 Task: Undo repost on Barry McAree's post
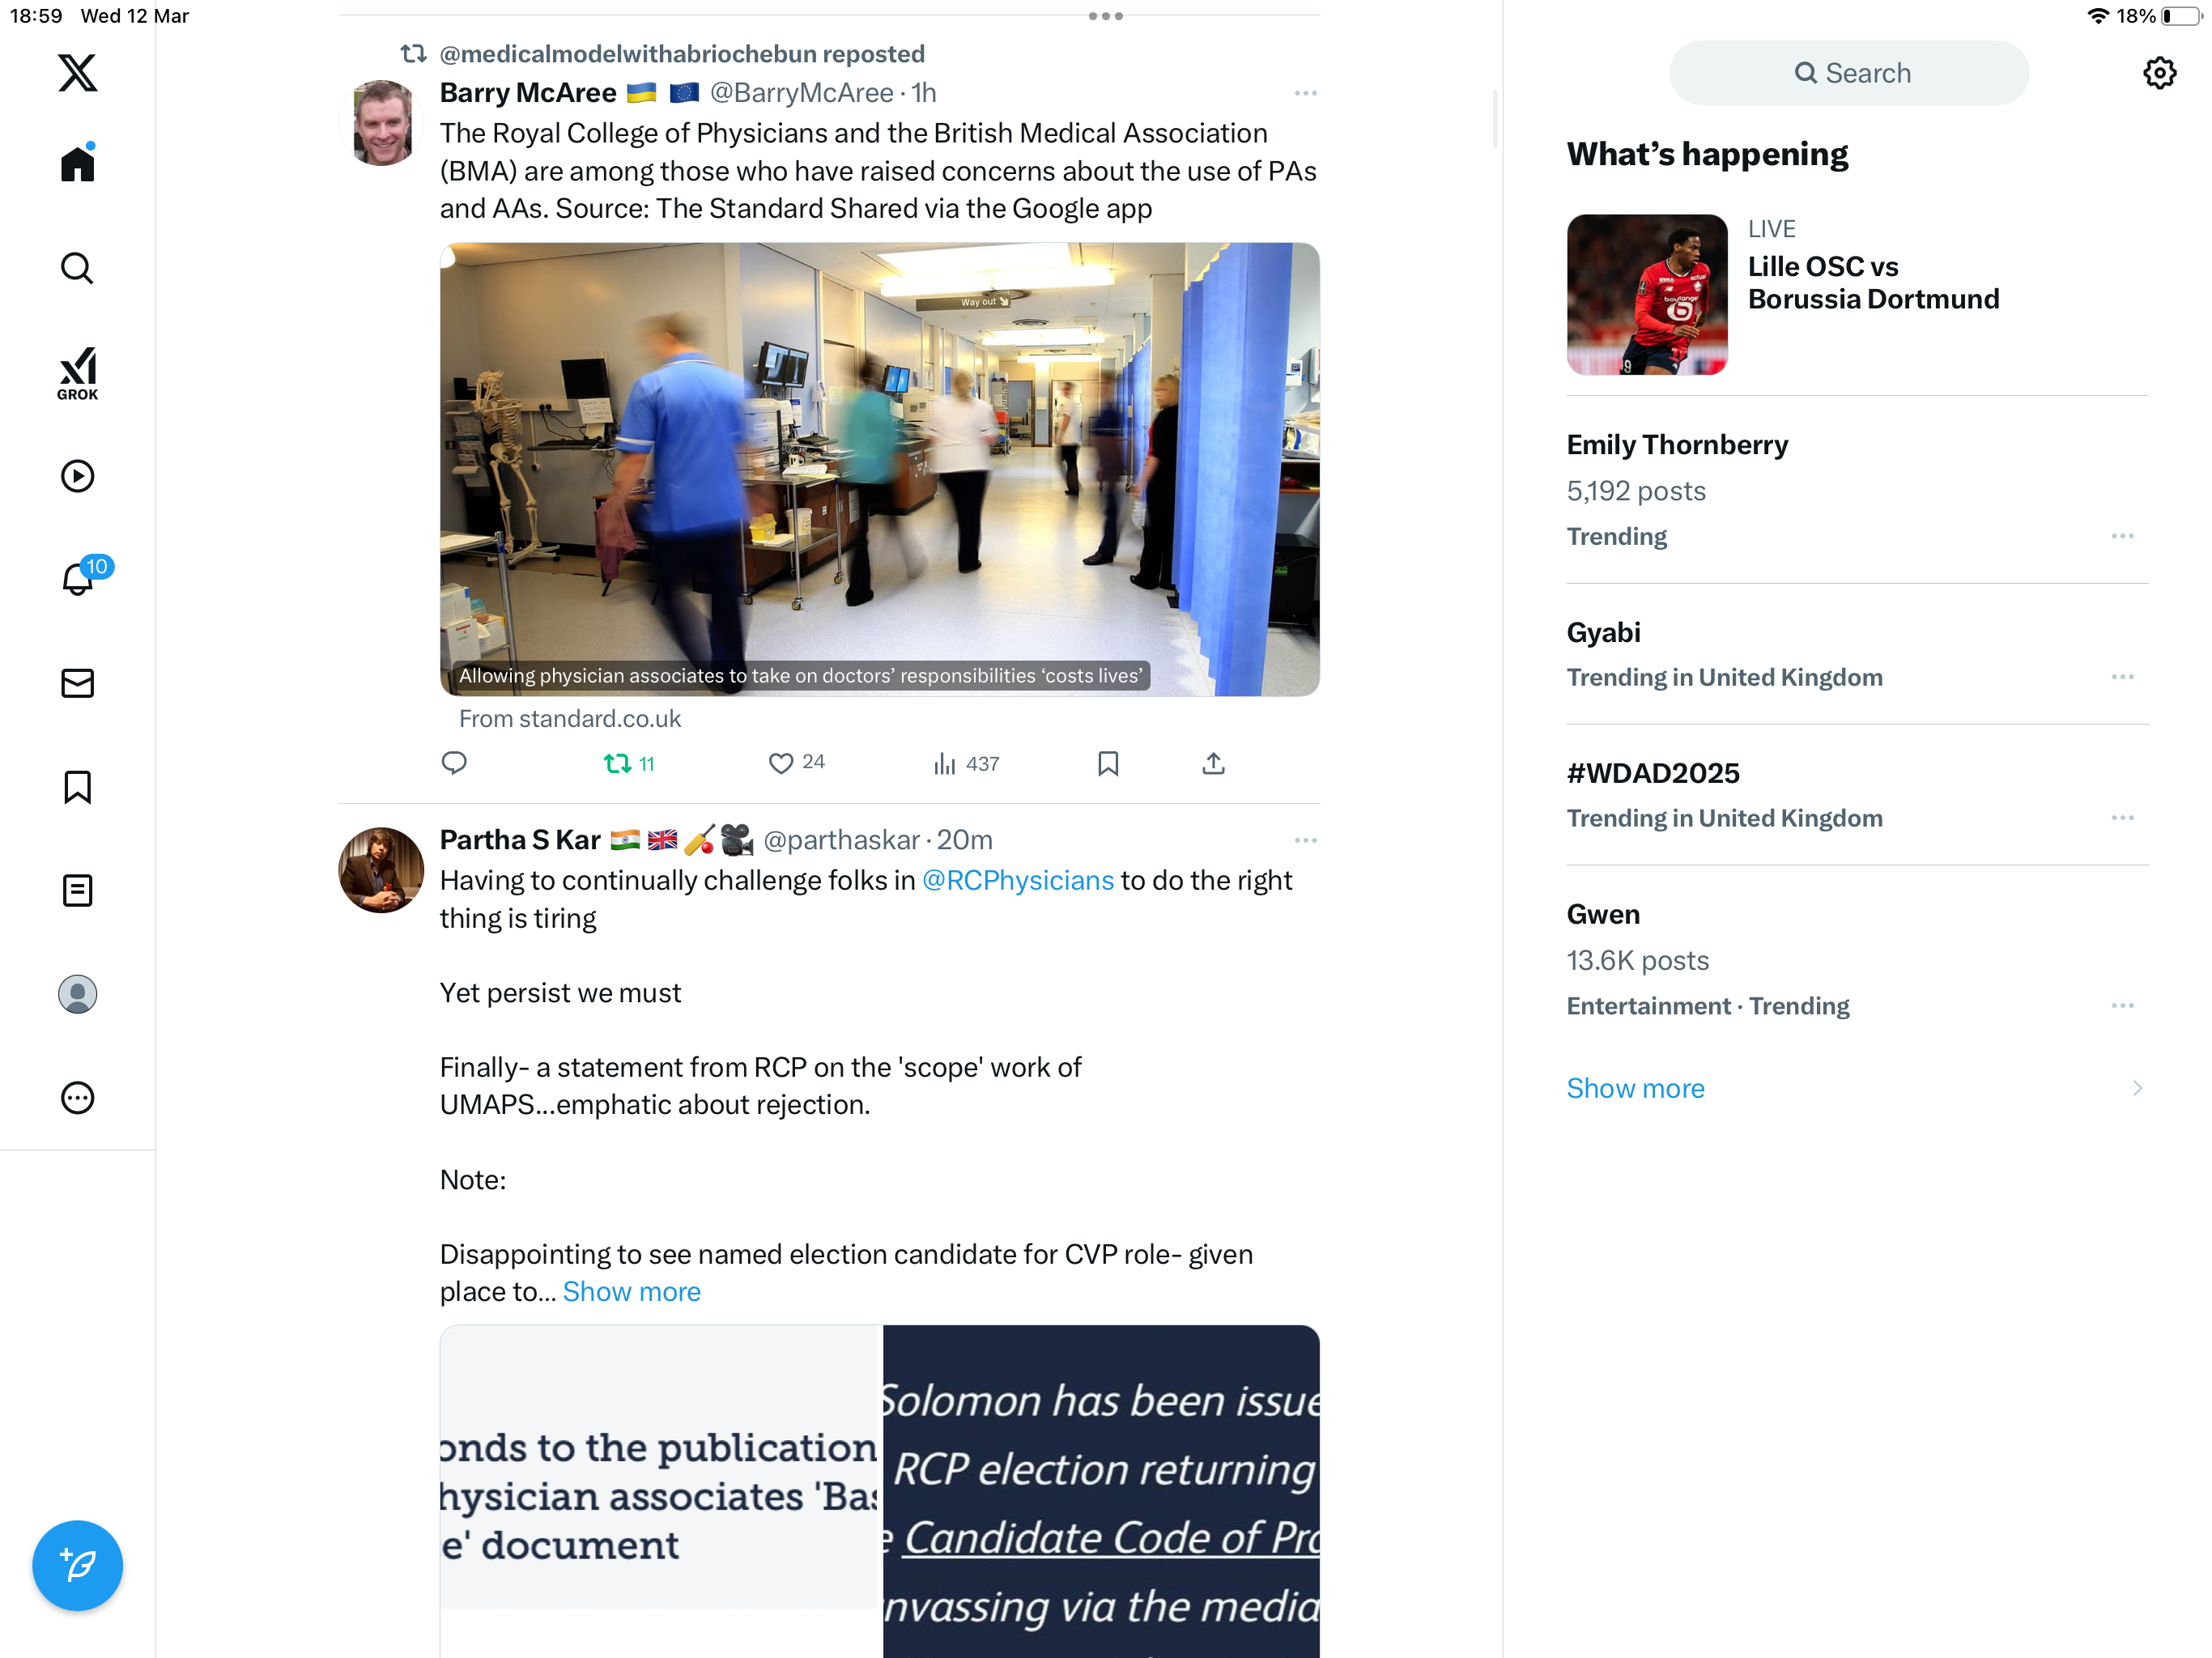(x=629, y=764)
